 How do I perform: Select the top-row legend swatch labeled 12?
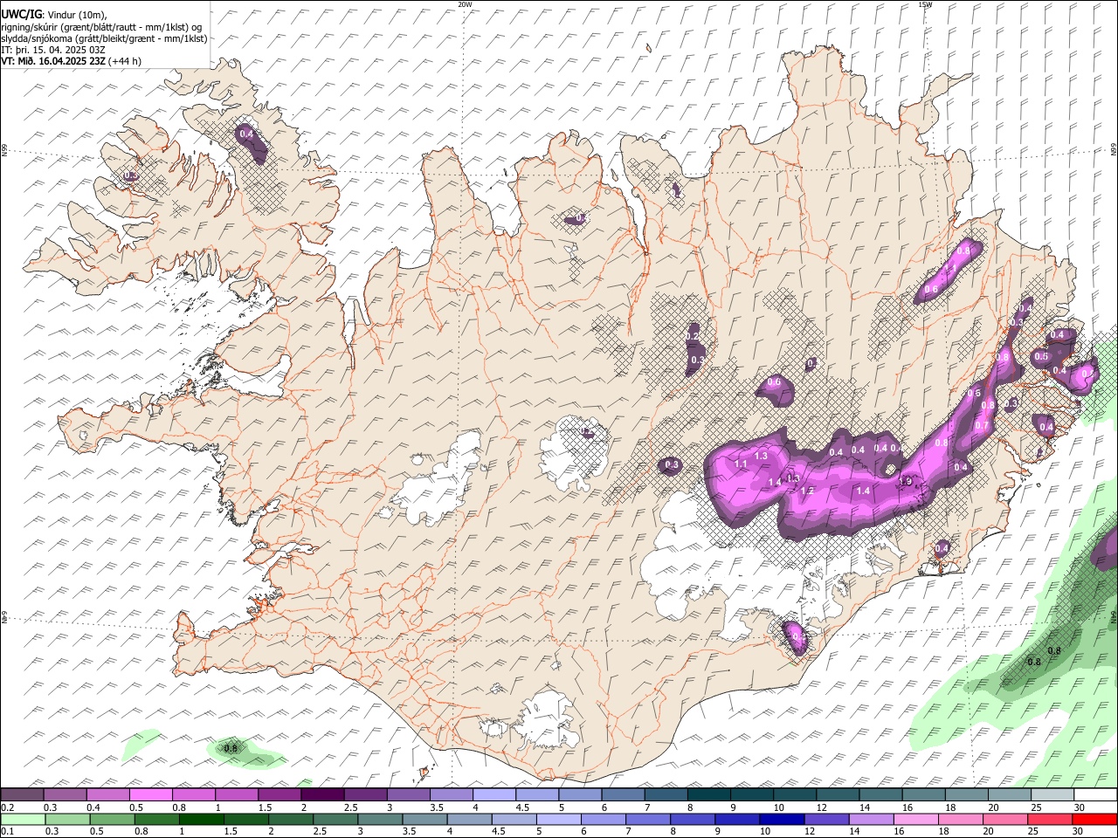[838, 794]
